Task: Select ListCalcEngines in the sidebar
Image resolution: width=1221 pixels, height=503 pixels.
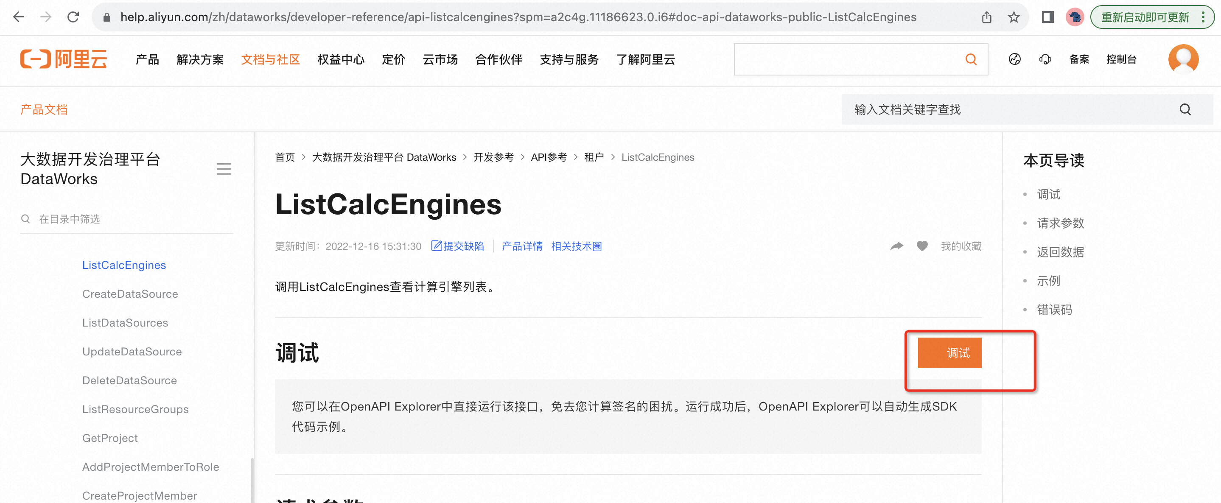Action: tap(124, 265)
